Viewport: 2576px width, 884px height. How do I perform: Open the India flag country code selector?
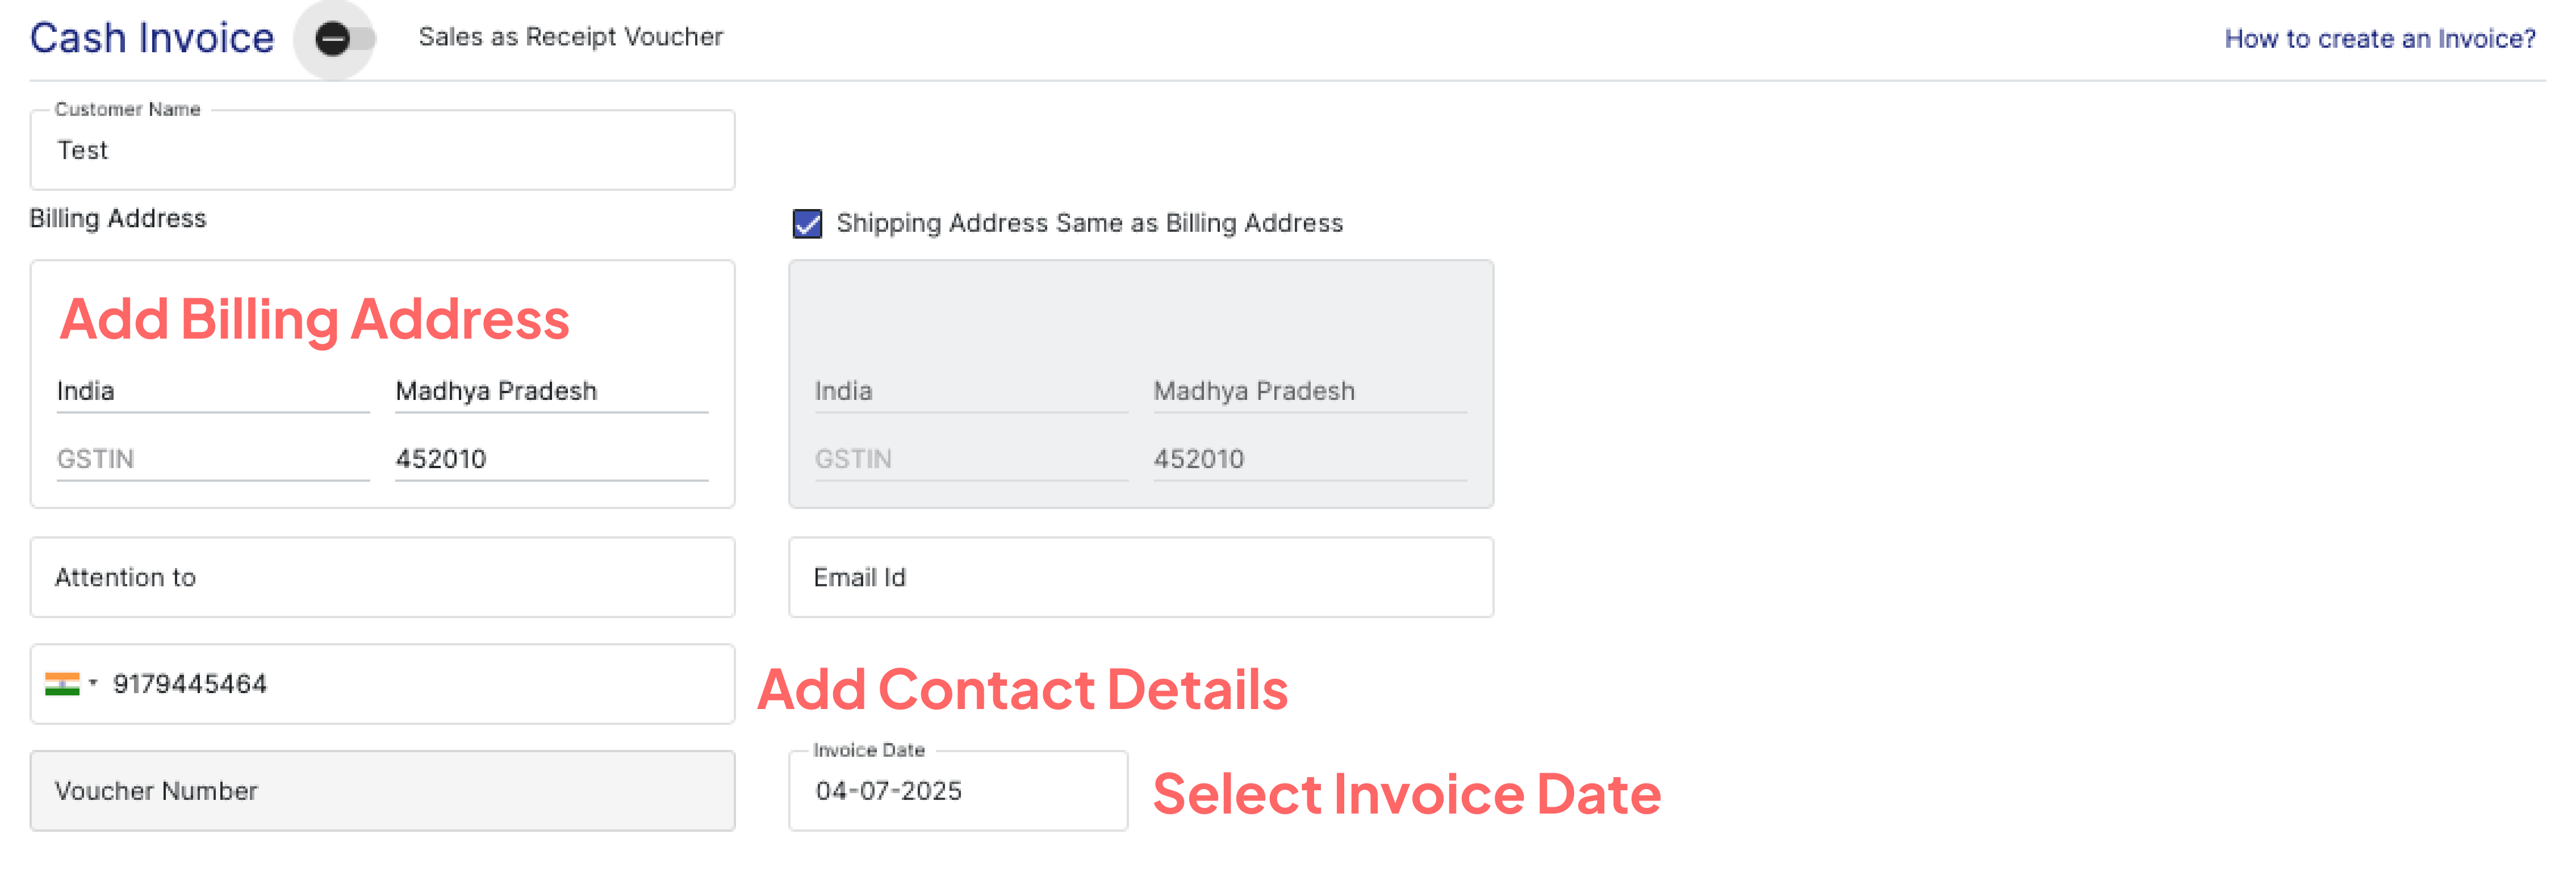point(62,684)
